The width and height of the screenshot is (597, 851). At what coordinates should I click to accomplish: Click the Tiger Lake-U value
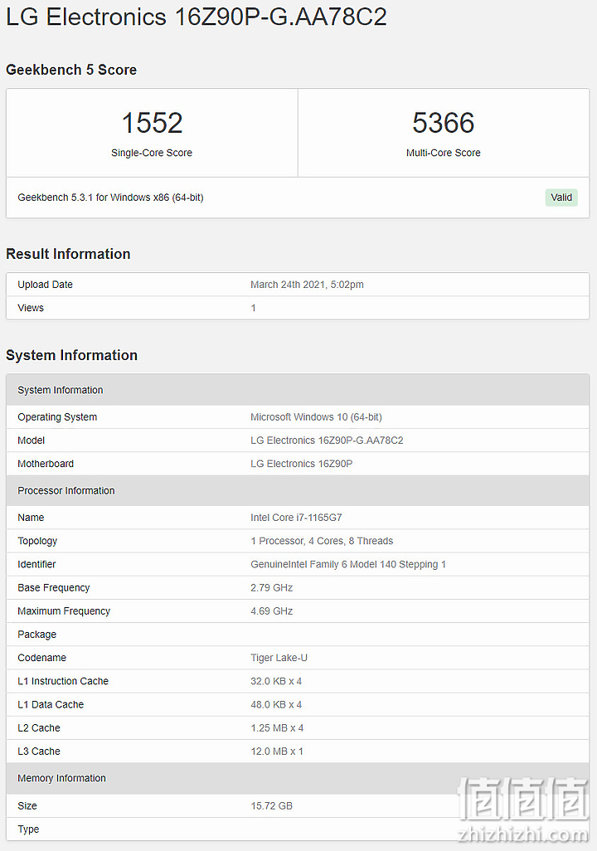[x=279, y=658]
